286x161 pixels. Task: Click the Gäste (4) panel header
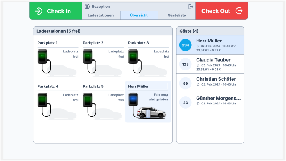[x=210, y=31]
